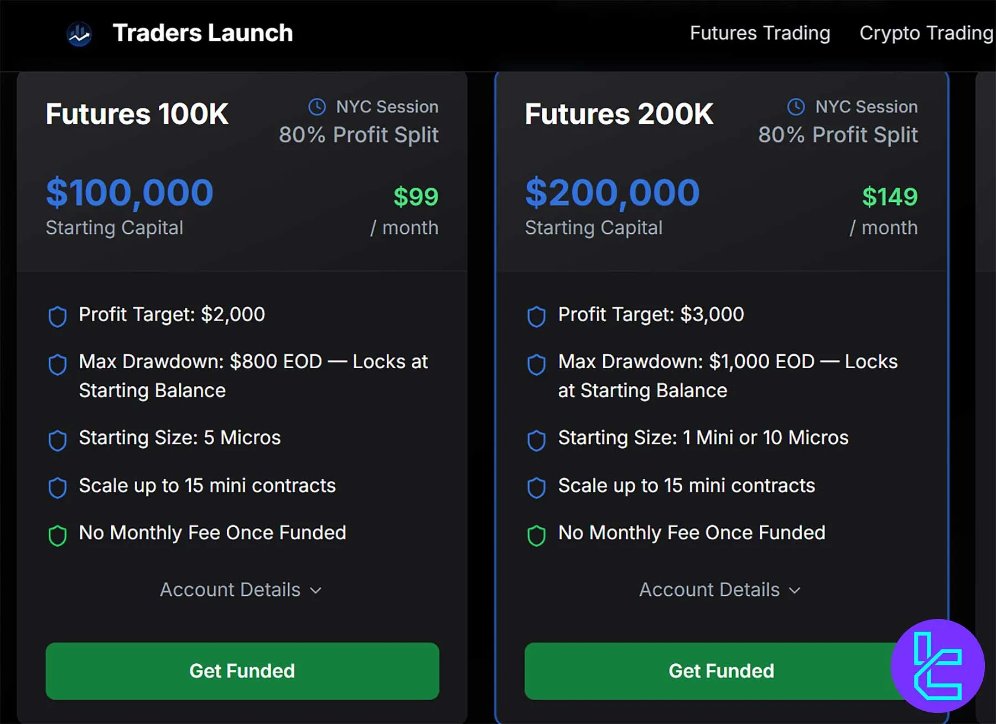Click the clock icon beside NYC Session on Futures 100K

click(317, 107)
